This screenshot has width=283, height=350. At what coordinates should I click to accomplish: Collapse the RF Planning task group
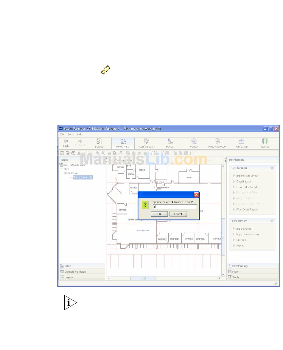(x=272, y=168)
